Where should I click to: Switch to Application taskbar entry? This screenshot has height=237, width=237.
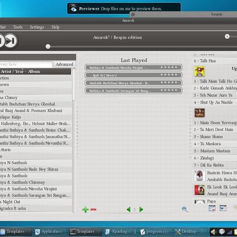click(49, 232)
